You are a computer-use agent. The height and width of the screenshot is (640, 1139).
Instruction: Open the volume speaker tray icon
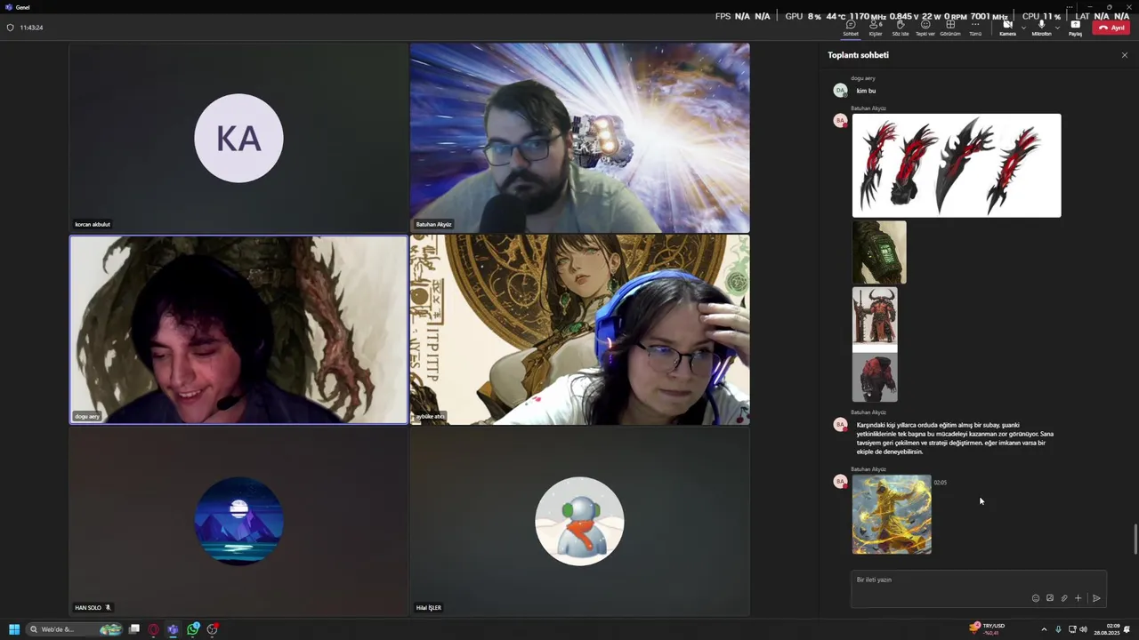(1083, 629)
